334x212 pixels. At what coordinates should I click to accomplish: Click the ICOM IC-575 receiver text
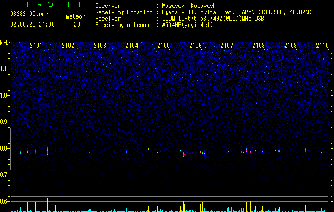213,19
